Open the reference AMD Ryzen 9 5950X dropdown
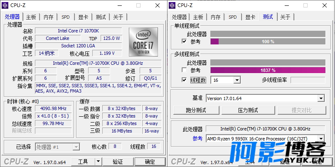This screenshot has width=335, height=167. (321, 139)
